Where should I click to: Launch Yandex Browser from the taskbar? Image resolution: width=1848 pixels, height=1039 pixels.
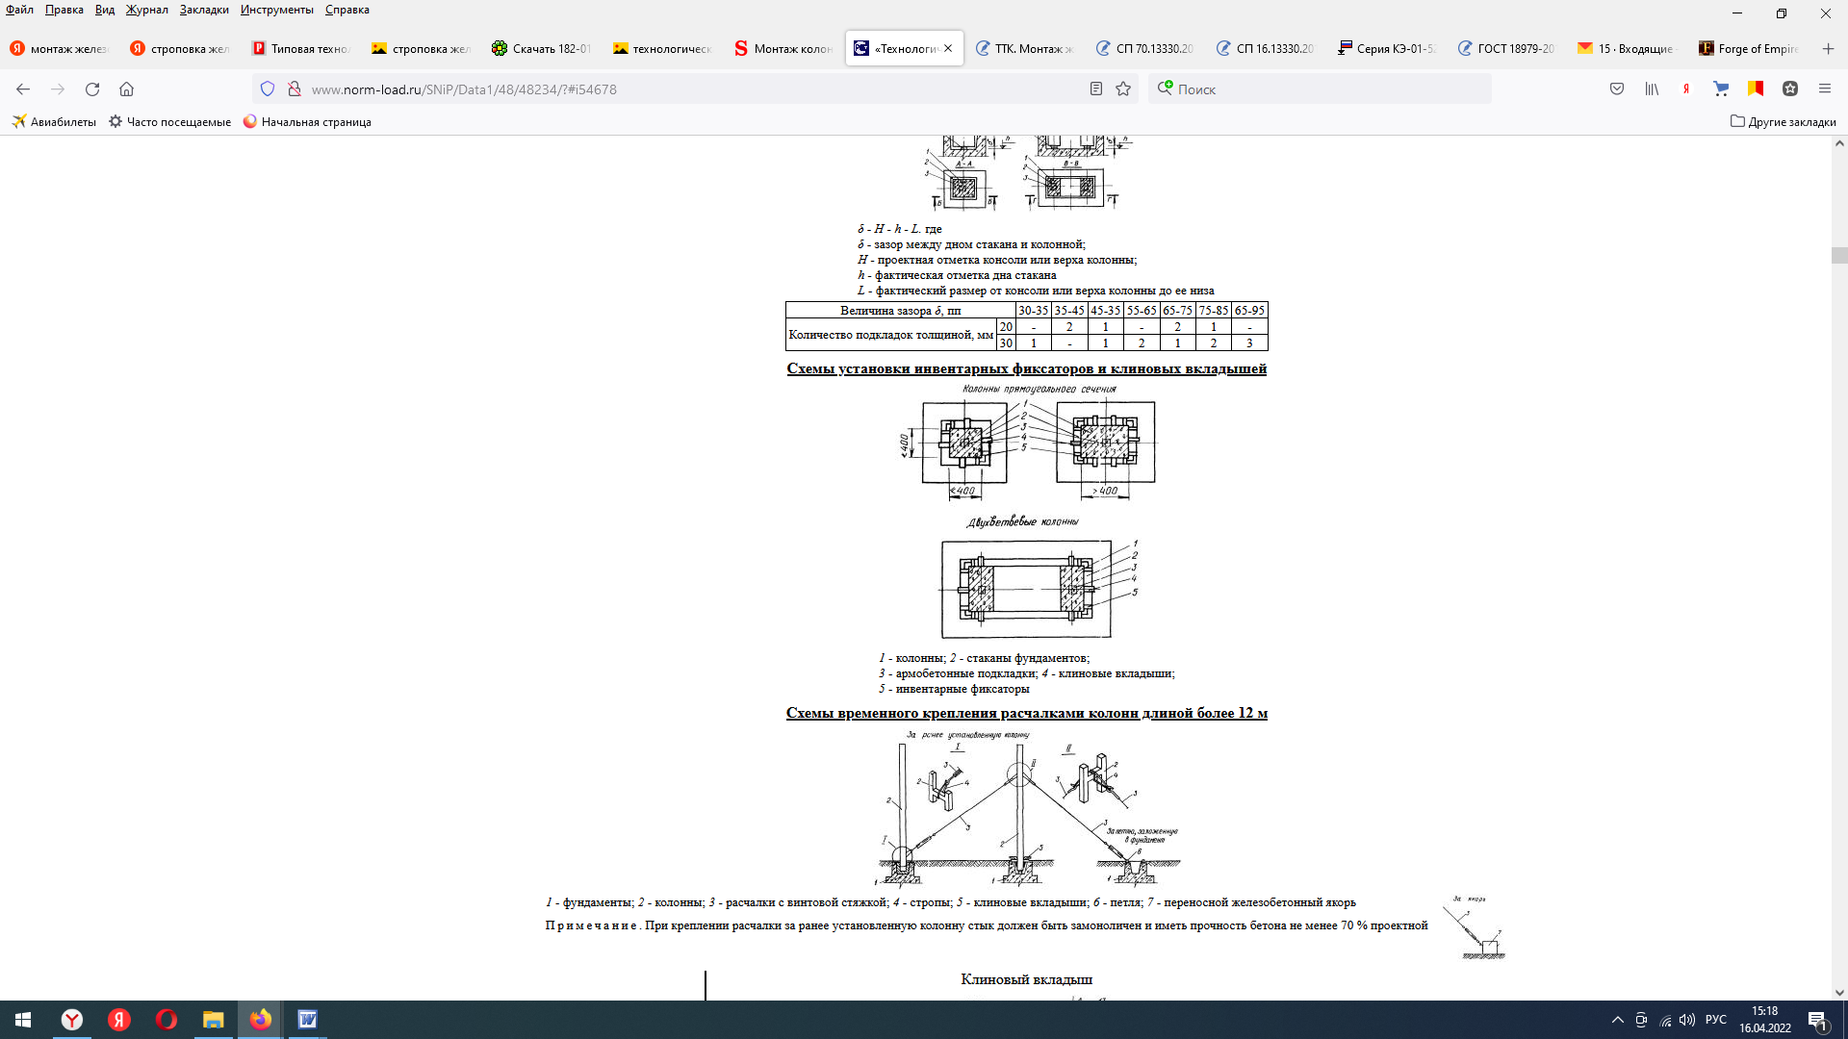72,1020
